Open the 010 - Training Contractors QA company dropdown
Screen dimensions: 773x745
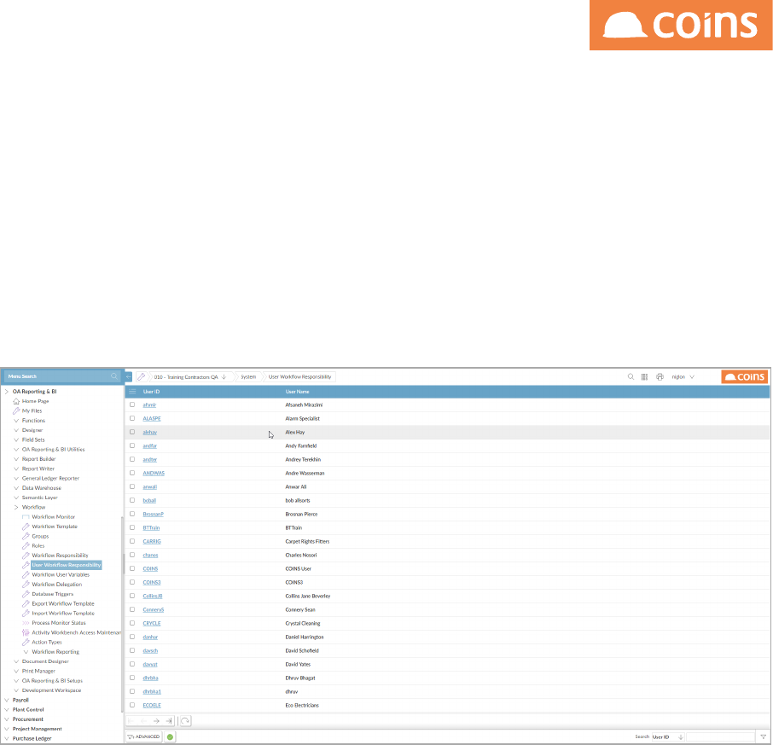(189, 376)
